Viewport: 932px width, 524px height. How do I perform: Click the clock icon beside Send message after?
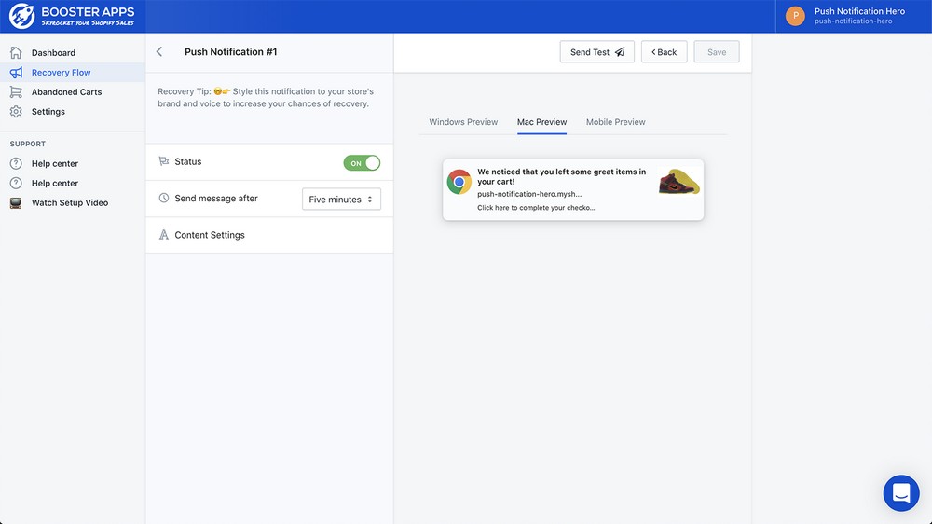(x=163, y=198)
